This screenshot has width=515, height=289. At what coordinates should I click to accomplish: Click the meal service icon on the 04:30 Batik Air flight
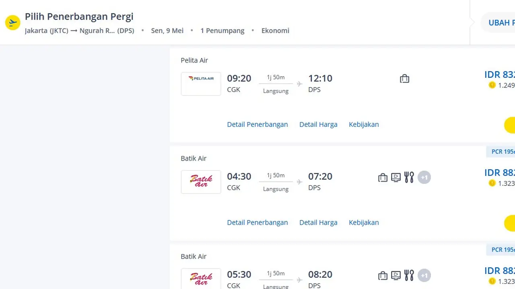point(409,177)
